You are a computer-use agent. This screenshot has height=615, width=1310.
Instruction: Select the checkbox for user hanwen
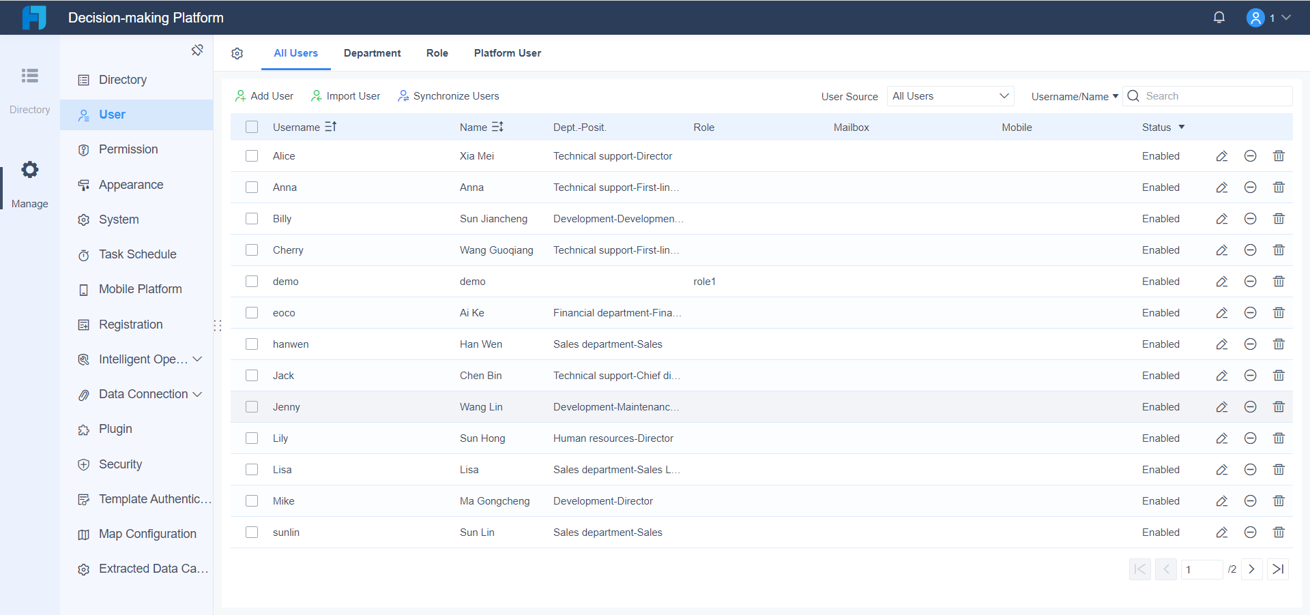coord(252,344)
